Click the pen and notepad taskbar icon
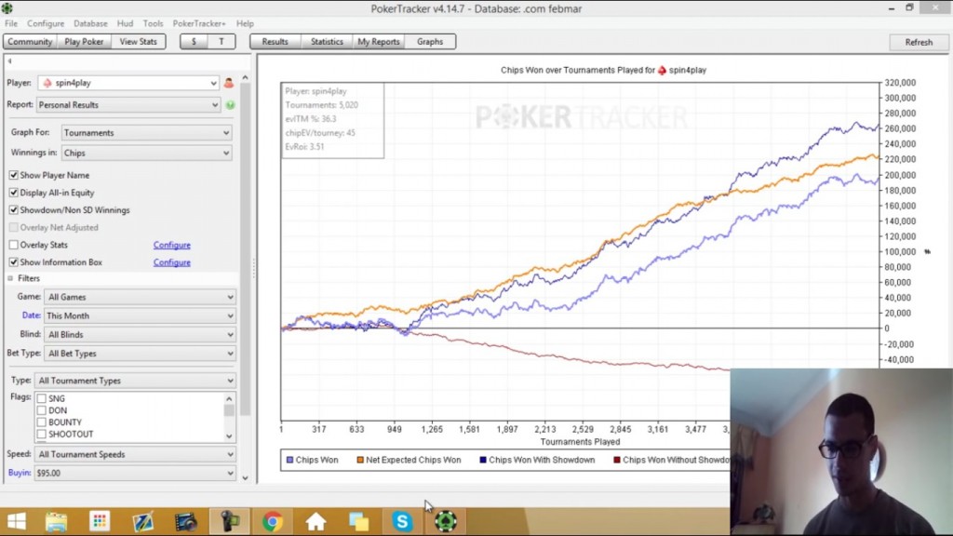Screen dimensions: 953x536 pyautogui.click(x=142, y=521)
